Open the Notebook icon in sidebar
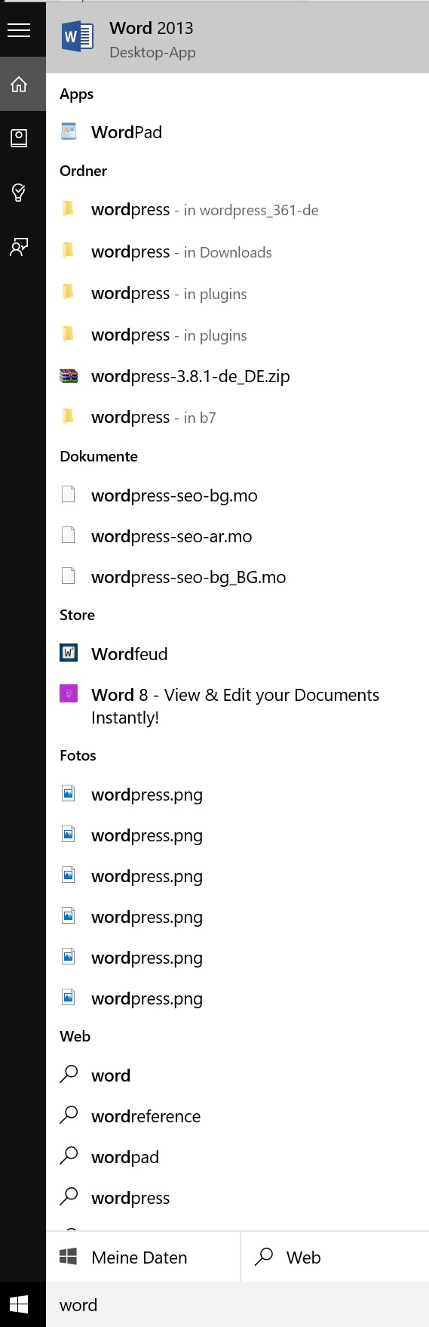Image resolution: width=429 pixels, height=1327 pixels. pyautogui.click(x=19, y=138)
